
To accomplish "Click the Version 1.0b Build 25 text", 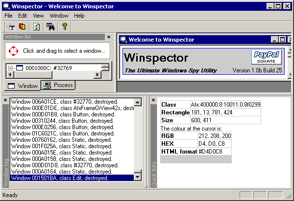I will [257, 70].
